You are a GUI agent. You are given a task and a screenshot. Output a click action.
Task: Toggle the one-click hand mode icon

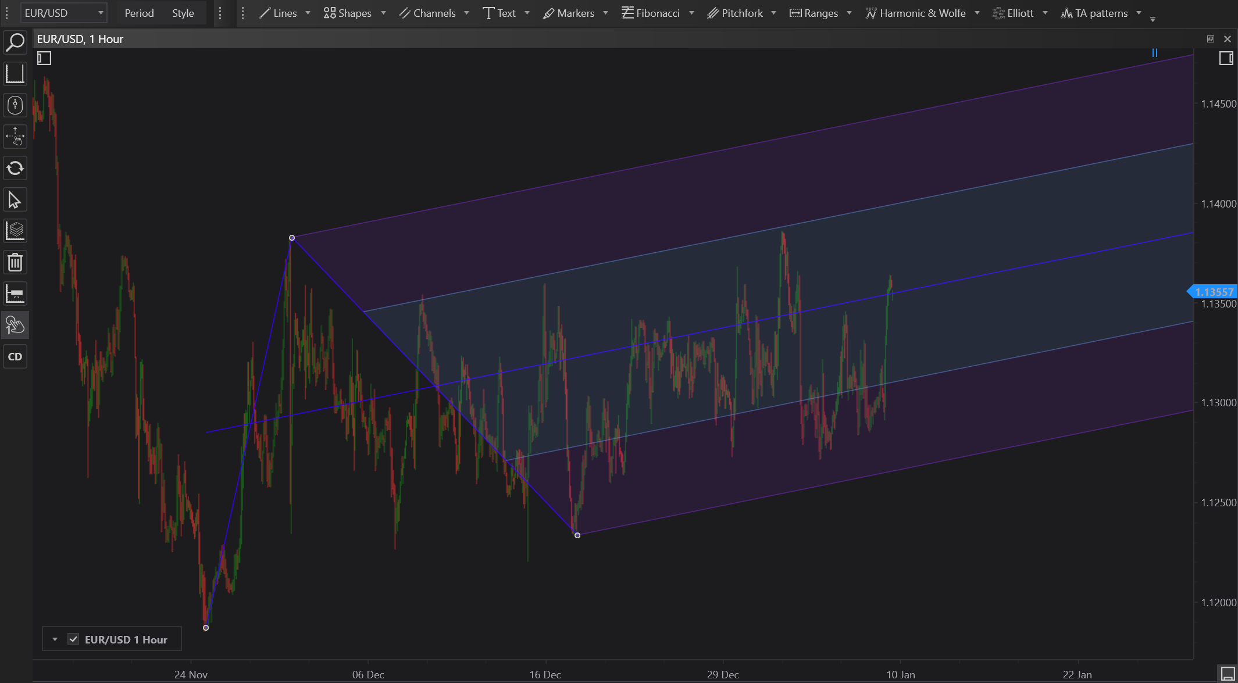point(15,326)
